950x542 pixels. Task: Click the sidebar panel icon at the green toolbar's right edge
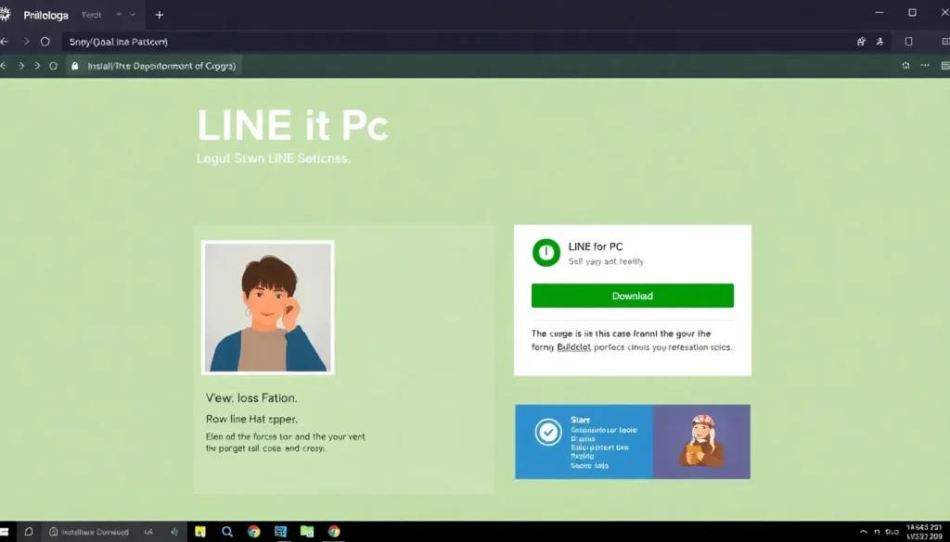point(945,66)
